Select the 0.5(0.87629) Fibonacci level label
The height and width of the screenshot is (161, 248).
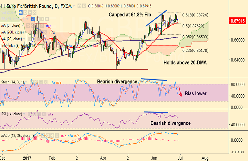[x=193, y=26]
